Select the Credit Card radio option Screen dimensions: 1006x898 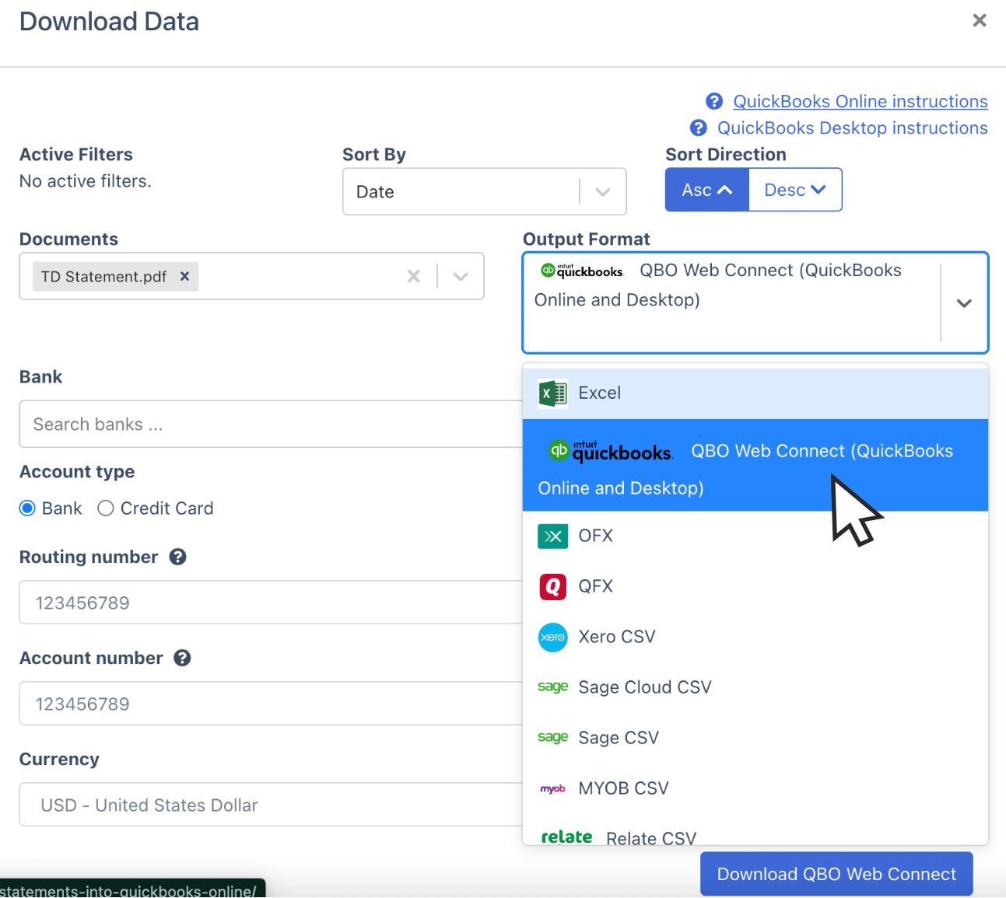[x=106, y=508]
